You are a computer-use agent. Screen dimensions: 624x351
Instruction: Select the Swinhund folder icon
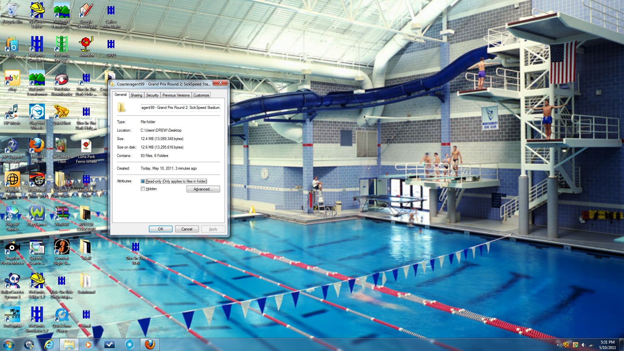point(86,283)
